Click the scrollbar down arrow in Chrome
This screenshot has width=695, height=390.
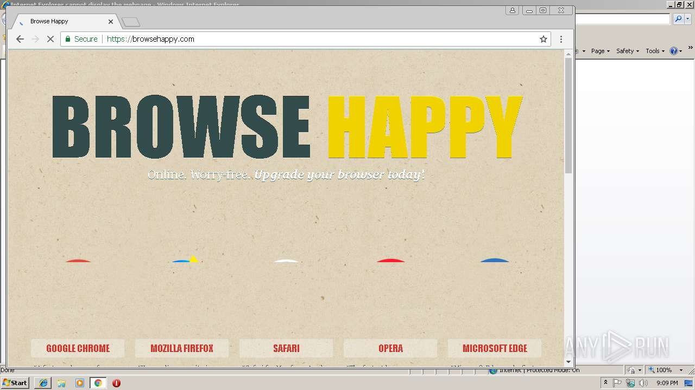[x=568, y=361]
